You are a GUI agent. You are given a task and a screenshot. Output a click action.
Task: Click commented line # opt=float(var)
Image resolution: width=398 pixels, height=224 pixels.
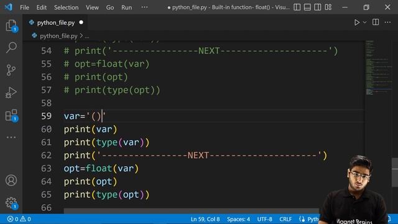pyautogui.click(x=106, y=63)
